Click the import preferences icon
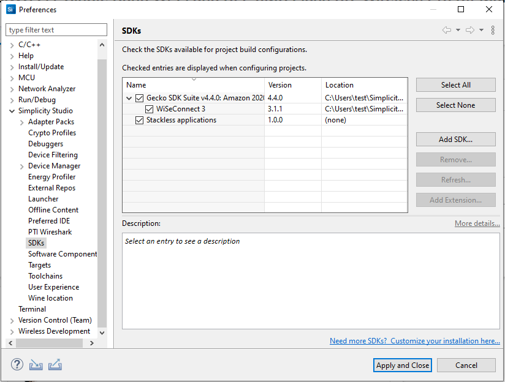Viewport: 505px width, 382px height. 36,365
